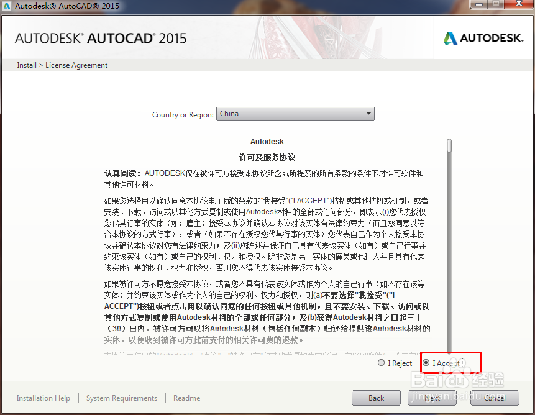535x415 pixels.
Task: Close the AutoCAD 2015 installer window
Action: coord(519,4)
